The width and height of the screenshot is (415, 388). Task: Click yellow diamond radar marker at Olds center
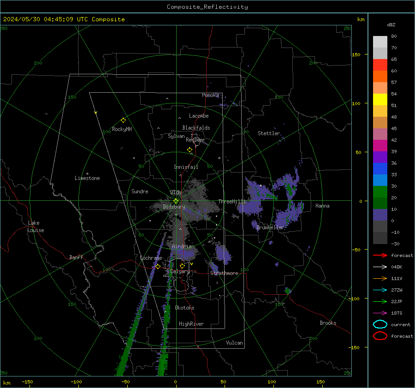[x=176, y=201]
